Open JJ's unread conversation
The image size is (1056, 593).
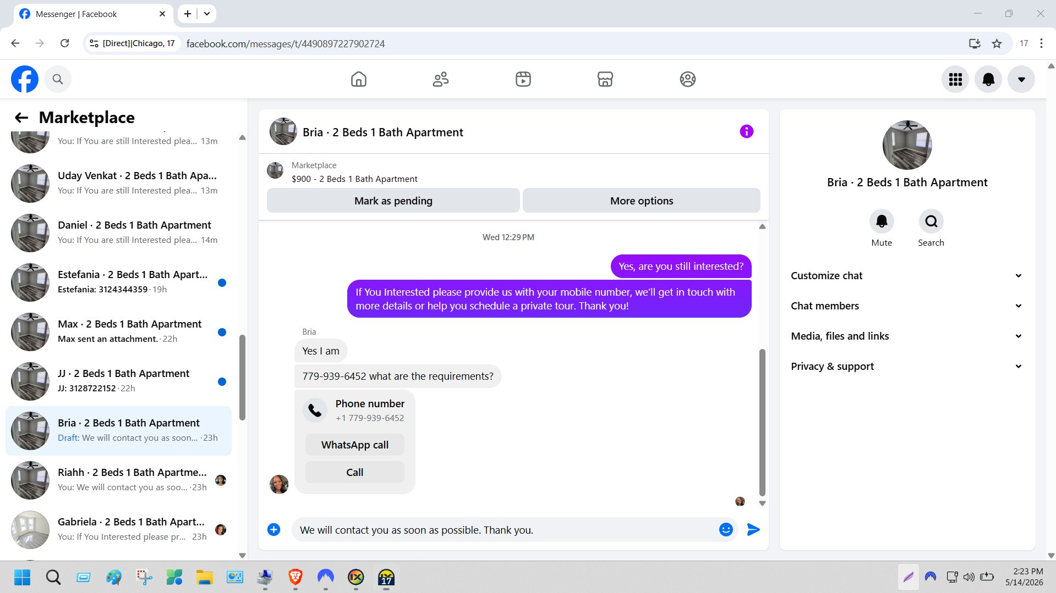pos(118,381)
